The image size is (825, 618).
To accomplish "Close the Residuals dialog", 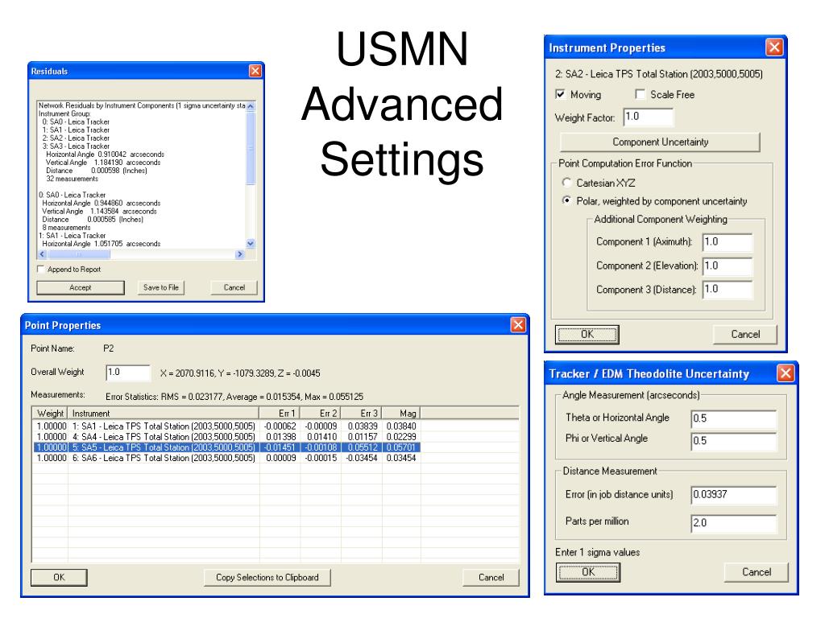I will click(255, 71).
